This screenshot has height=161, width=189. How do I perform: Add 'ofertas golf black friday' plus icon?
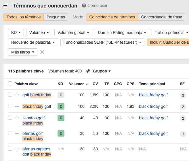point(17,133)
